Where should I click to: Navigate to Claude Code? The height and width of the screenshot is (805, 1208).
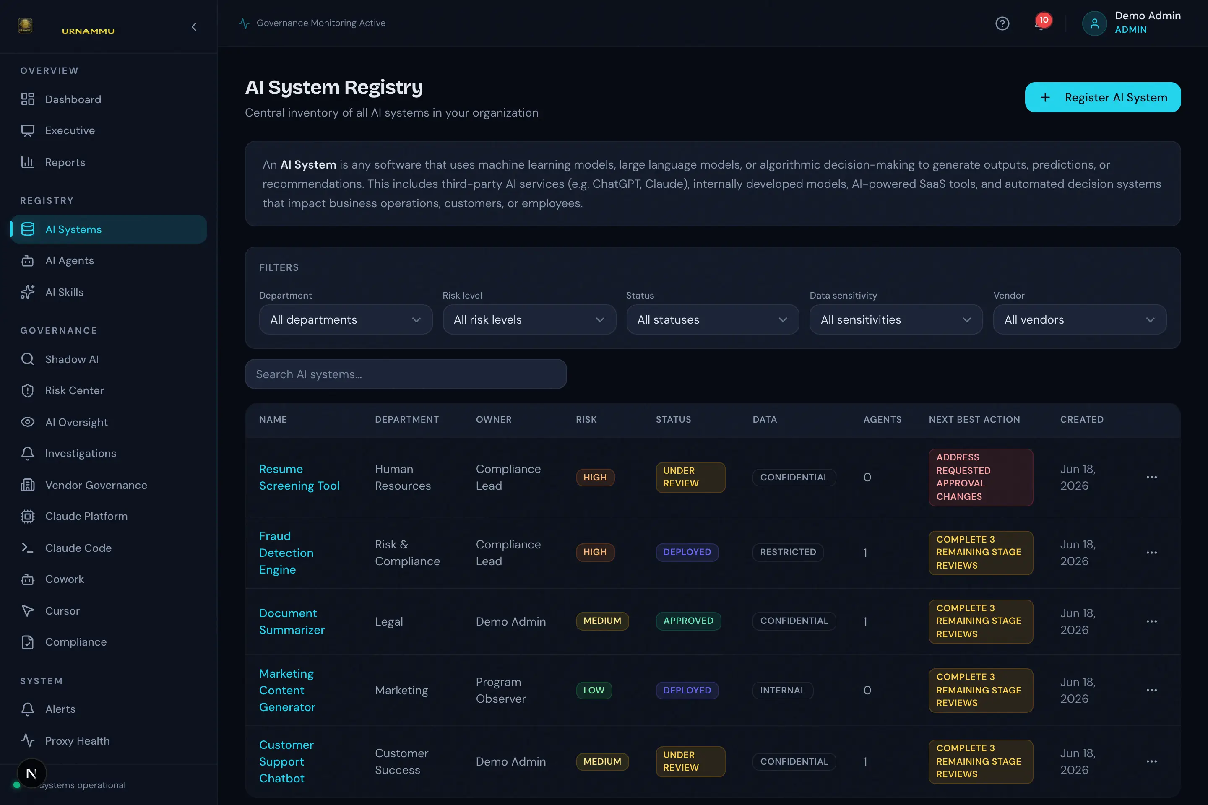[x=108, y=548]
